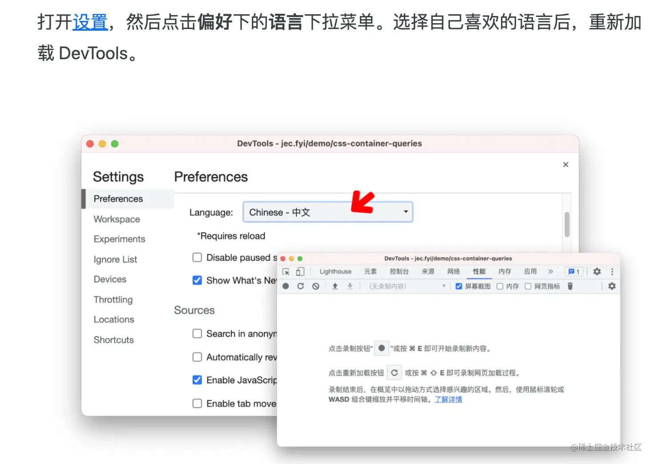Click the yellow minimize button of the front DevTools window
This screenshot has height=464, width=654.
pyautogui.click(x=291, y=259)
